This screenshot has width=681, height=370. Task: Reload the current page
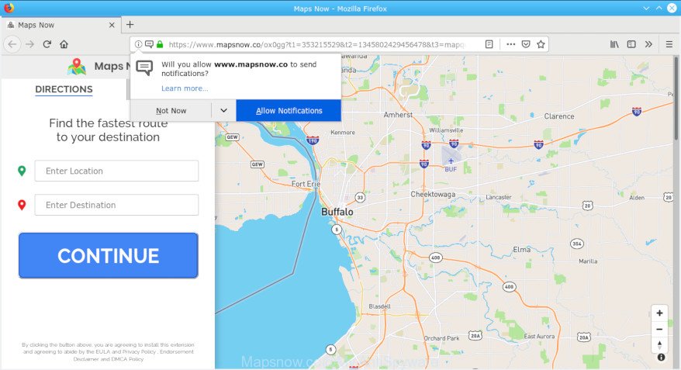[x=47, y=44]
